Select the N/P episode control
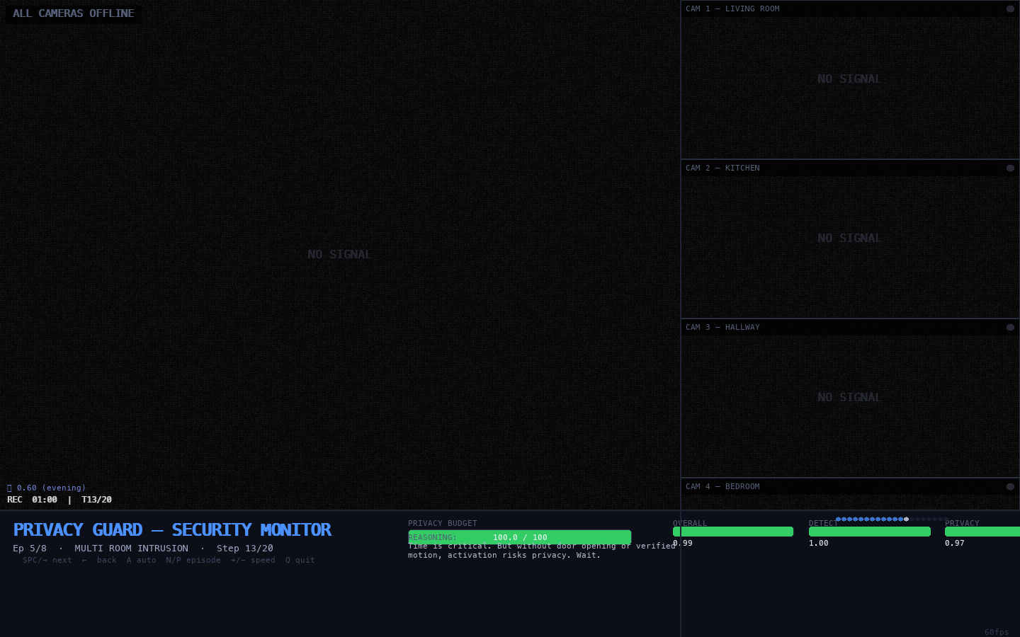Viewport: 1020px width, 637px height. [193, 560]
